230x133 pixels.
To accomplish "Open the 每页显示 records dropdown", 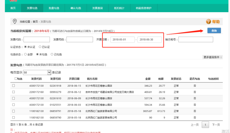I will (37, 72).
